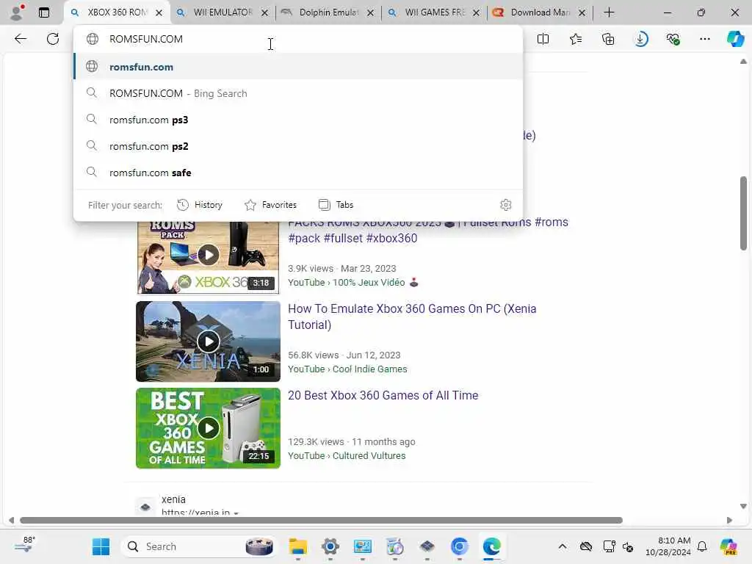Show hidden system tray icons

pyautogui.click(x=563, y=546)
